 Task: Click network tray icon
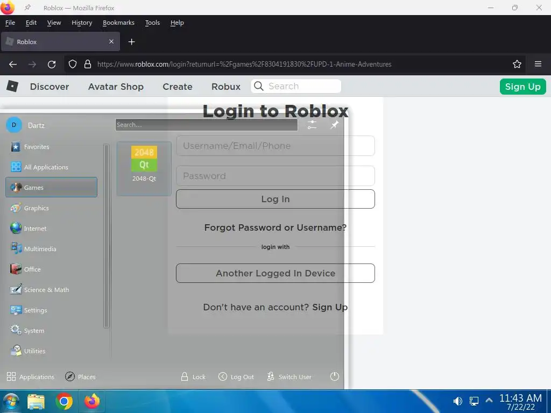[x=474, y=401]
